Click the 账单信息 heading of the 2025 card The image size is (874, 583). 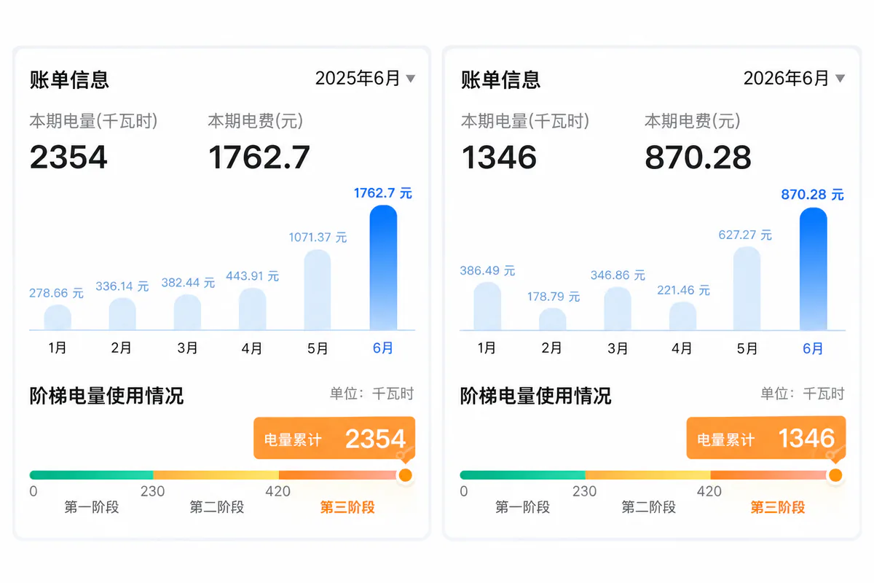coord(69,79)
